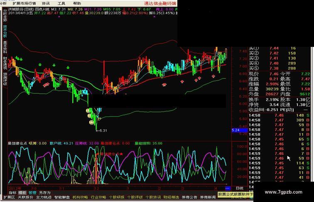Switch to 财务透视 sidebar tab
The height and width of the screenshot is (202, 314).
[x=5, y=63]
